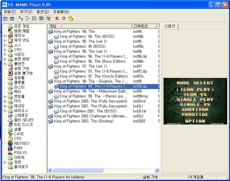Toggle the screenshot pane toolbar icon
This screenshot has height=181, width=230.
tap(12, 19)
